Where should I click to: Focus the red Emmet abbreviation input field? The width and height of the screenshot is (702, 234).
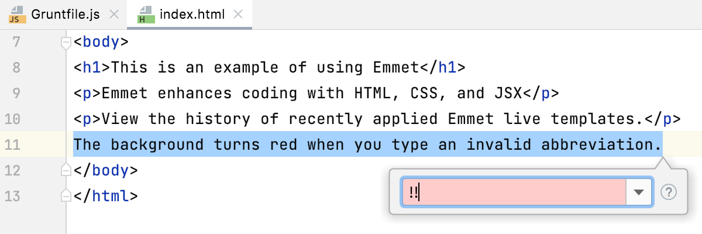pos(514,192)
